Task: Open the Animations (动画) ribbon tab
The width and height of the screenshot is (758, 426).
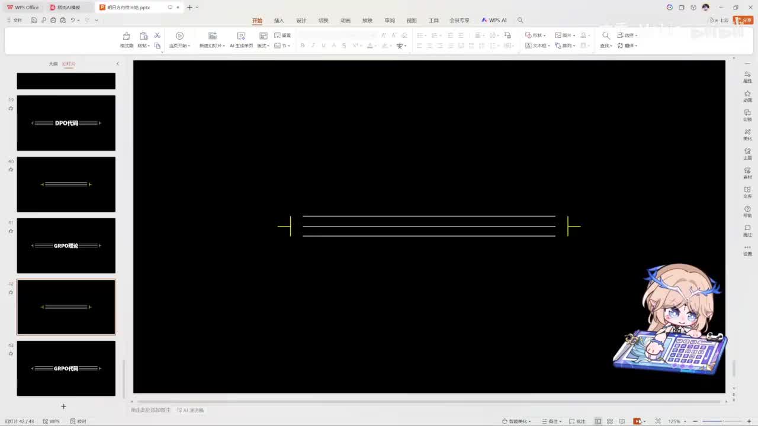Action: click(x=345, y=20)
